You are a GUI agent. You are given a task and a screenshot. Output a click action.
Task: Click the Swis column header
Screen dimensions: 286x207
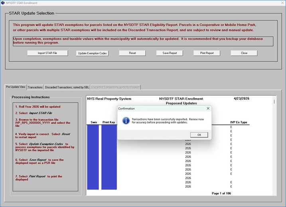(94, 122)
